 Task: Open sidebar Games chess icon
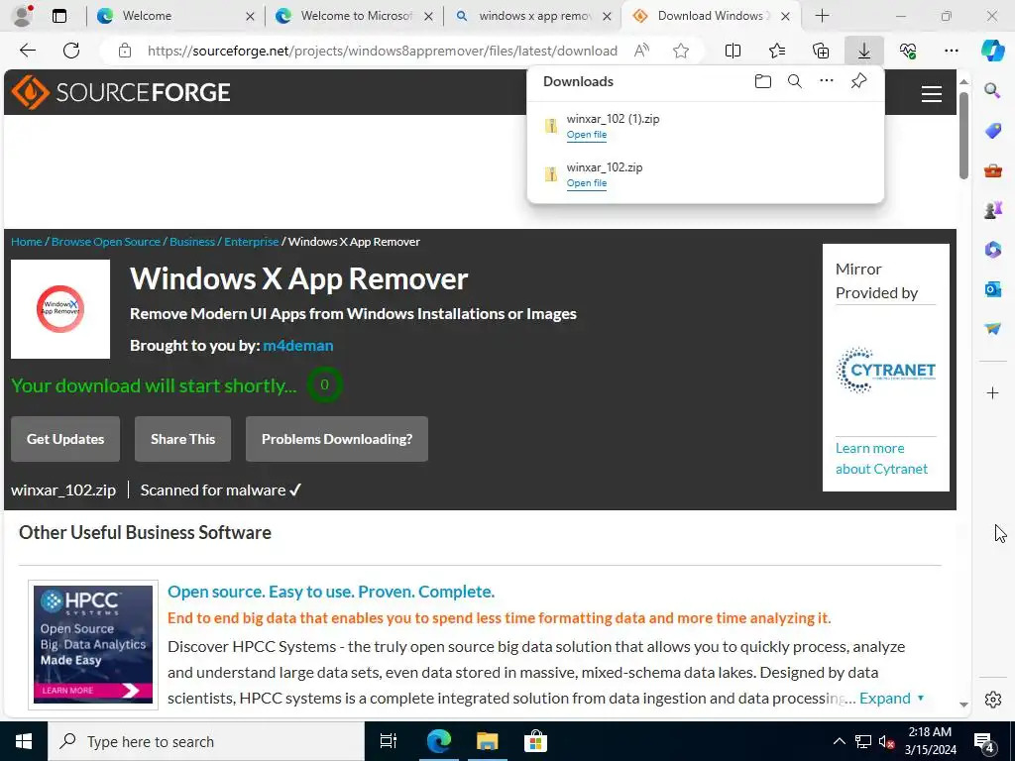point(992,210)
